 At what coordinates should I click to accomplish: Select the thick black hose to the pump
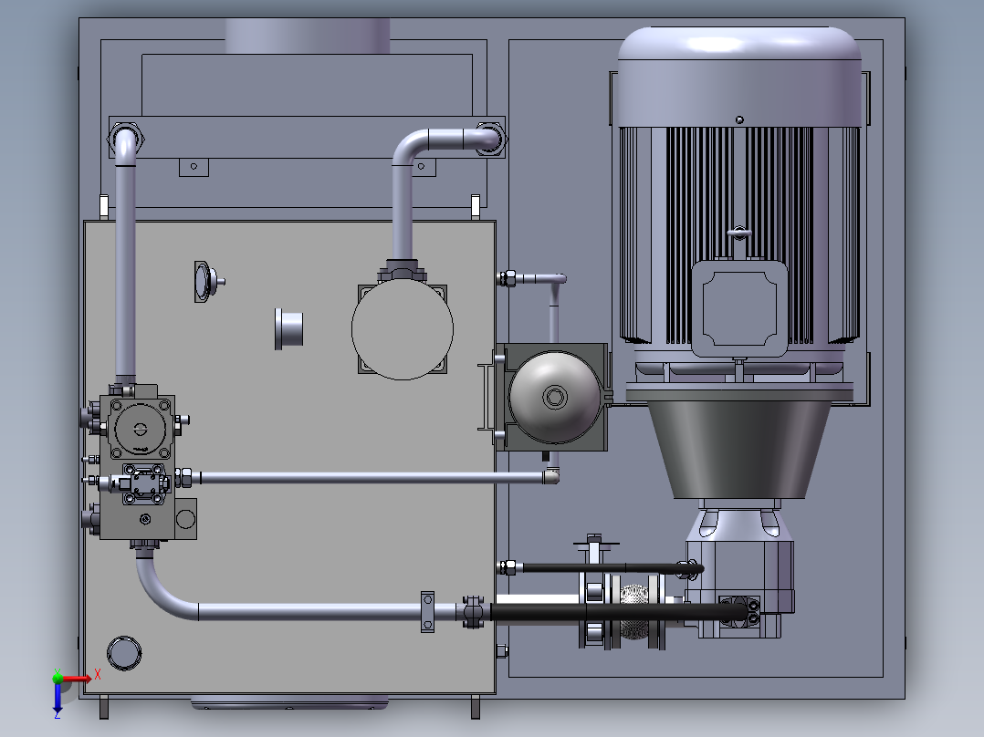tap(618, 612)
